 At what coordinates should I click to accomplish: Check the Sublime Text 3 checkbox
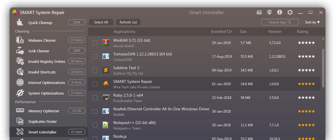click(95, 70)
